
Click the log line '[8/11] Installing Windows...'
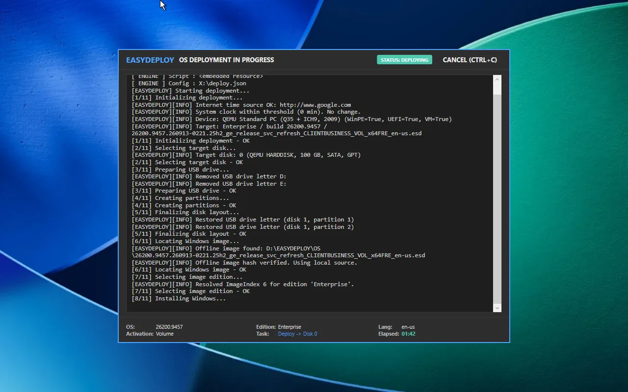point(179,298)
